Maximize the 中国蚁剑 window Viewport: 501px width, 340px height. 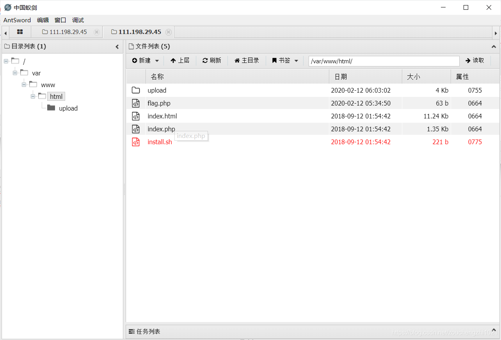pyautogui.click(x=466, y=7)
